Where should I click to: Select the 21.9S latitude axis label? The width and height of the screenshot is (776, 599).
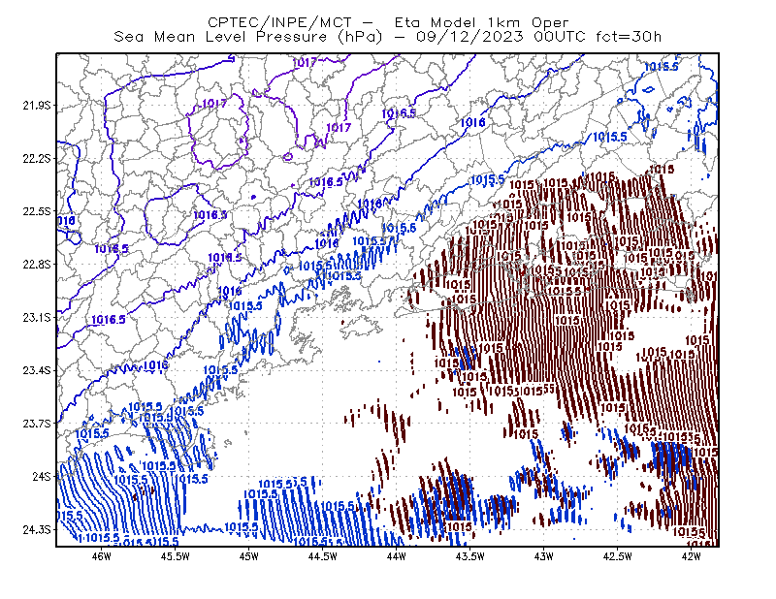pos(37,106)
